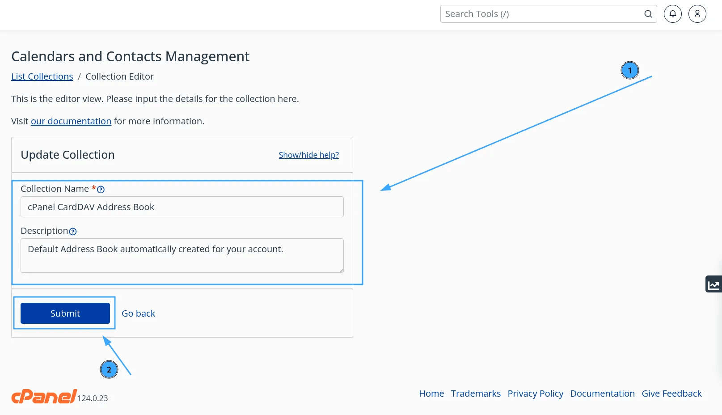Toggle visibility of Collection Name hint

tap(101, 189)
